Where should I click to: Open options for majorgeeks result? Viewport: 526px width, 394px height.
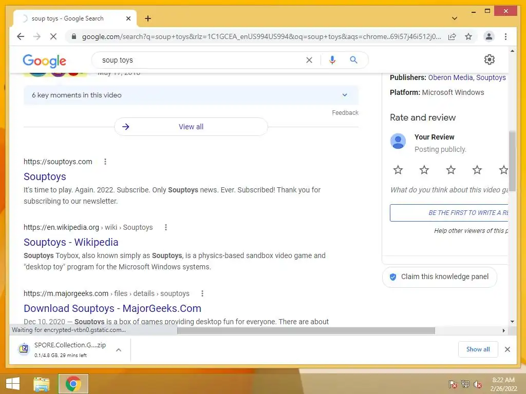[202, 293]
